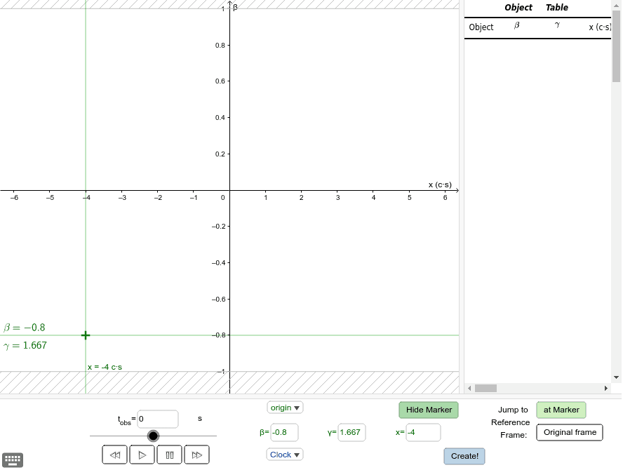Click the γ value input field
The height and width of the screenshot is (470, 623).
tap(351, 432)
